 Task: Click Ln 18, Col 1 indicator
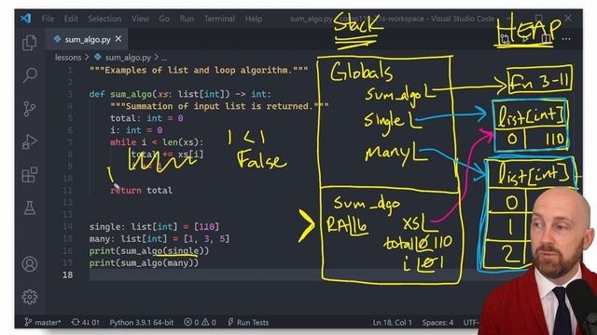(x=392, y=323)
